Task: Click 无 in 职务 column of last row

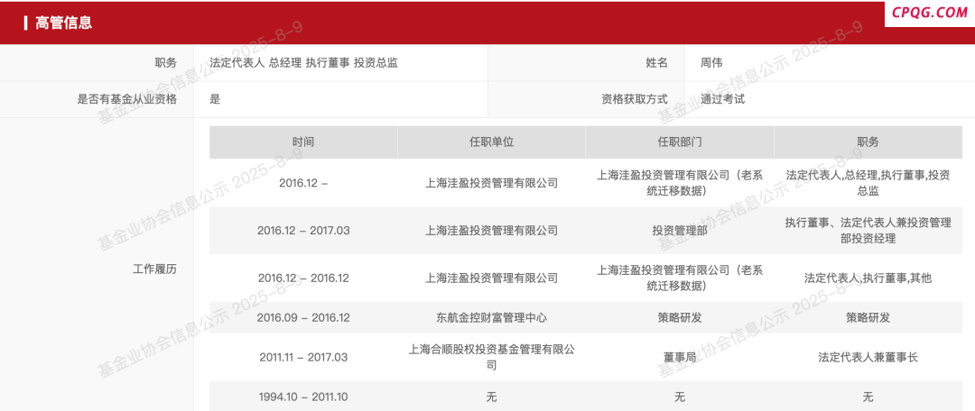Action: pyautogui.click(x=868, y=397)
